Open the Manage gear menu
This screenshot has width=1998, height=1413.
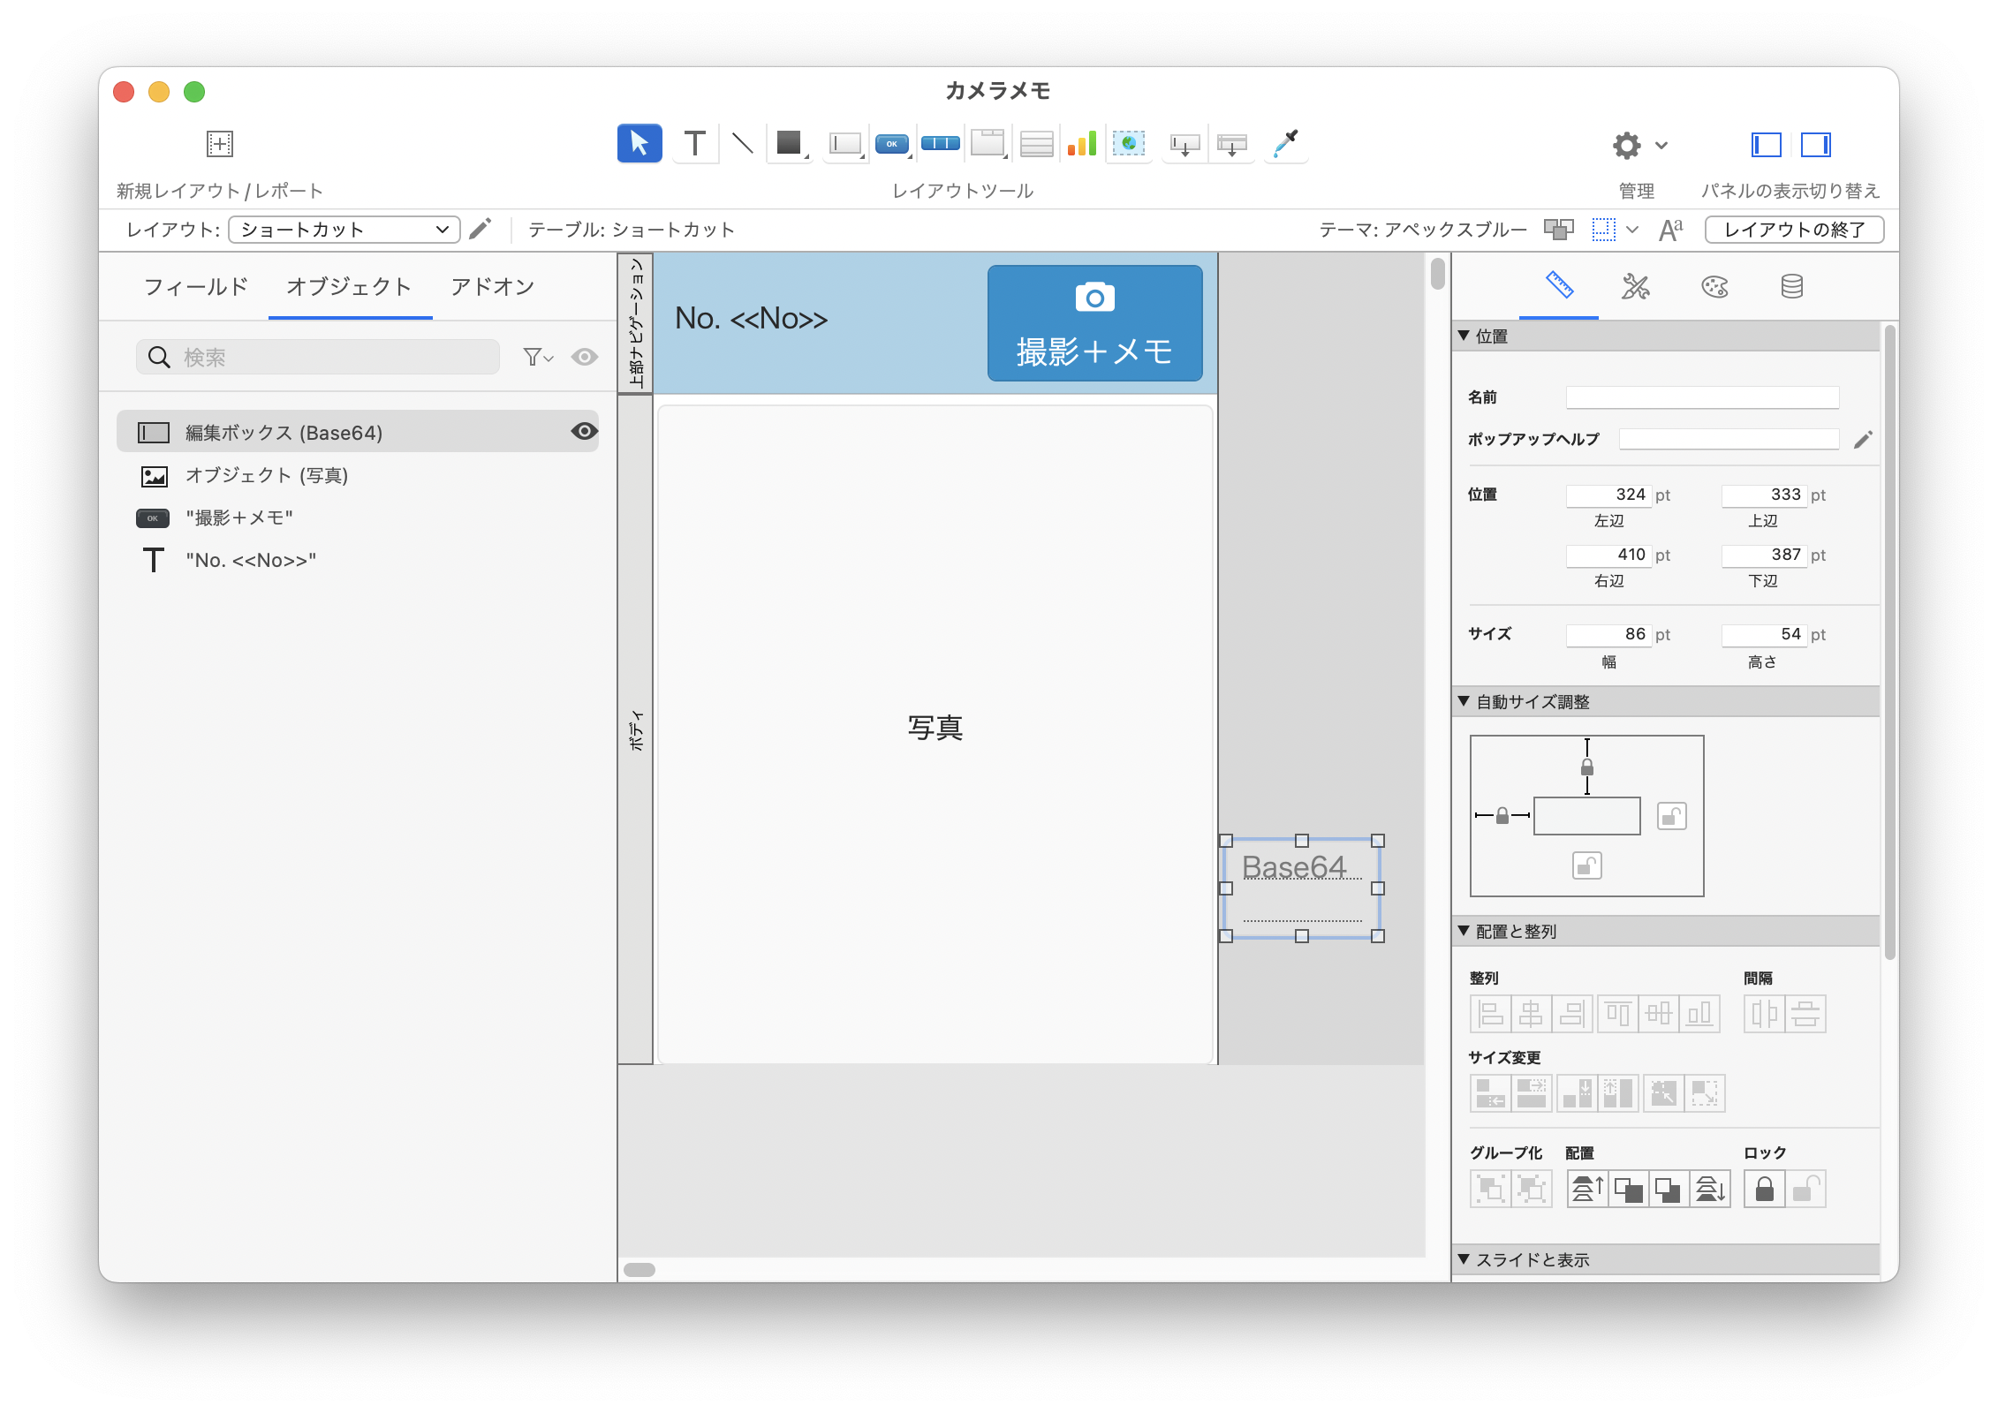[1639, 145]
